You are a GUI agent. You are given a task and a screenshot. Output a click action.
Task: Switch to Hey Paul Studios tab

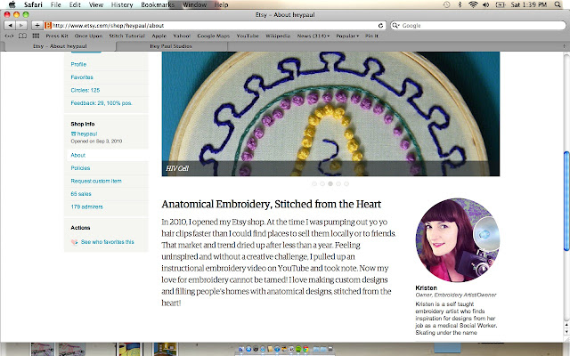tap(171, 46)
